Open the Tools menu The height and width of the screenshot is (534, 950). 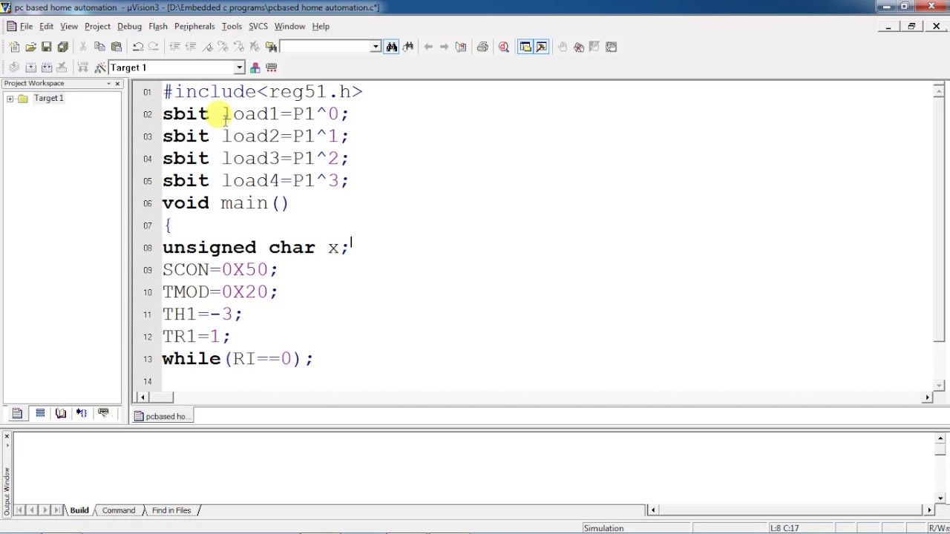(232, 26)
